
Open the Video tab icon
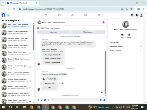[x=59, y=15]
